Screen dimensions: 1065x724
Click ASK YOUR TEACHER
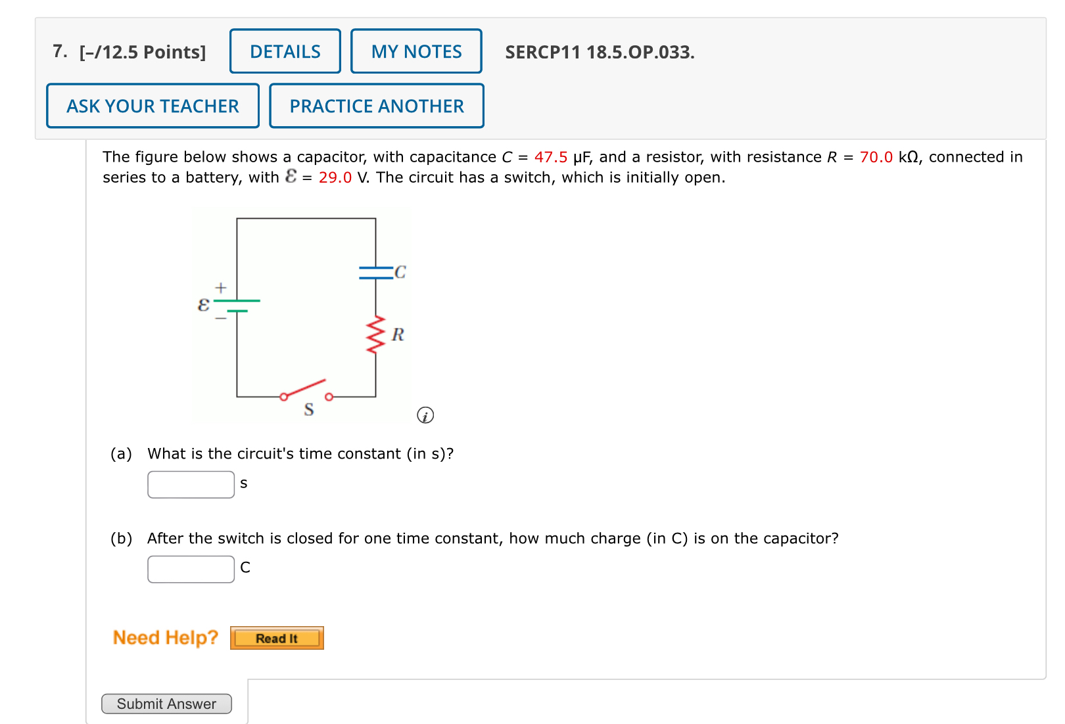(x=152, y=105)
